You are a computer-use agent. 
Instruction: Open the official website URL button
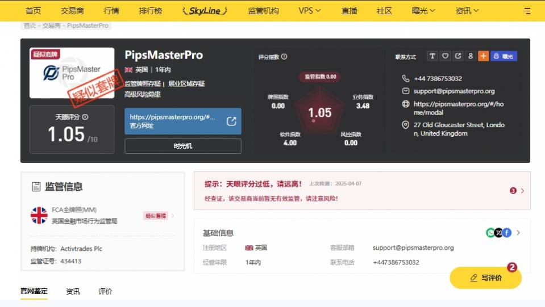[x=183, y=121]
